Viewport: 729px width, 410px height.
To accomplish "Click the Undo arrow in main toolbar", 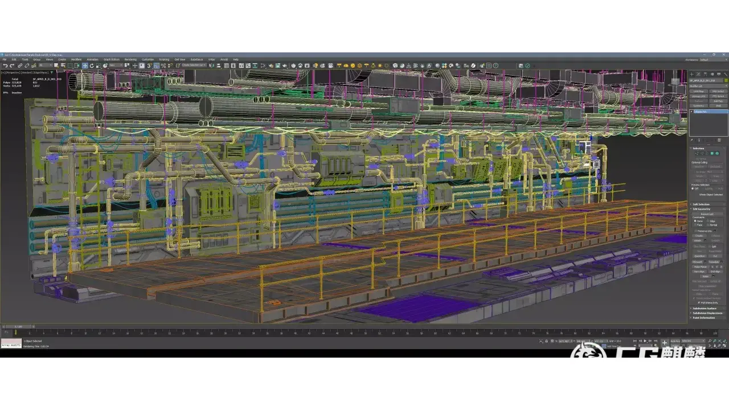I will [5, 65].
